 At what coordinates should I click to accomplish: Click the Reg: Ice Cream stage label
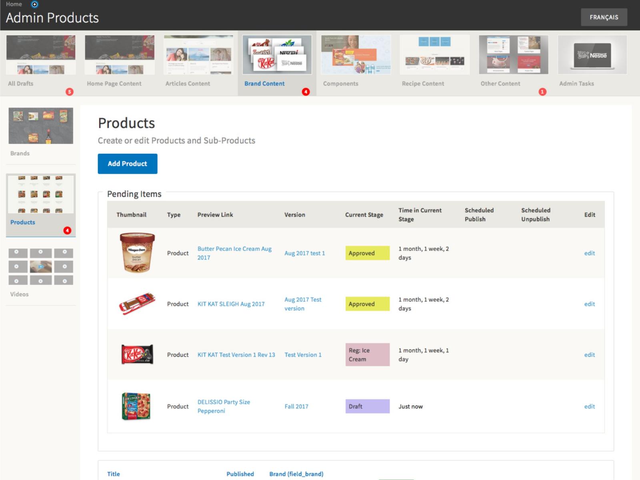(x=368, y=355)
